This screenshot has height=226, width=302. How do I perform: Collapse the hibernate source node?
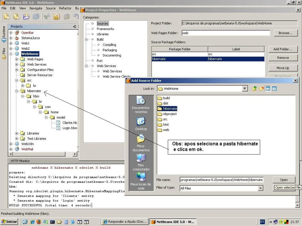click(17, 91)
